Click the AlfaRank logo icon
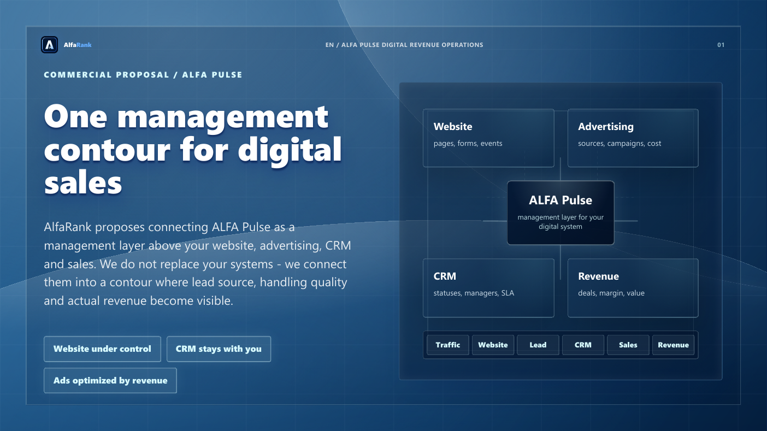767x431 pixels. (50, 45)
